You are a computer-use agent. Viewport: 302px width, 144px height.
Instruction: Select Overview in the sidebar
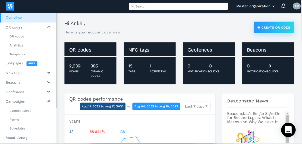[x=28, y=18]
